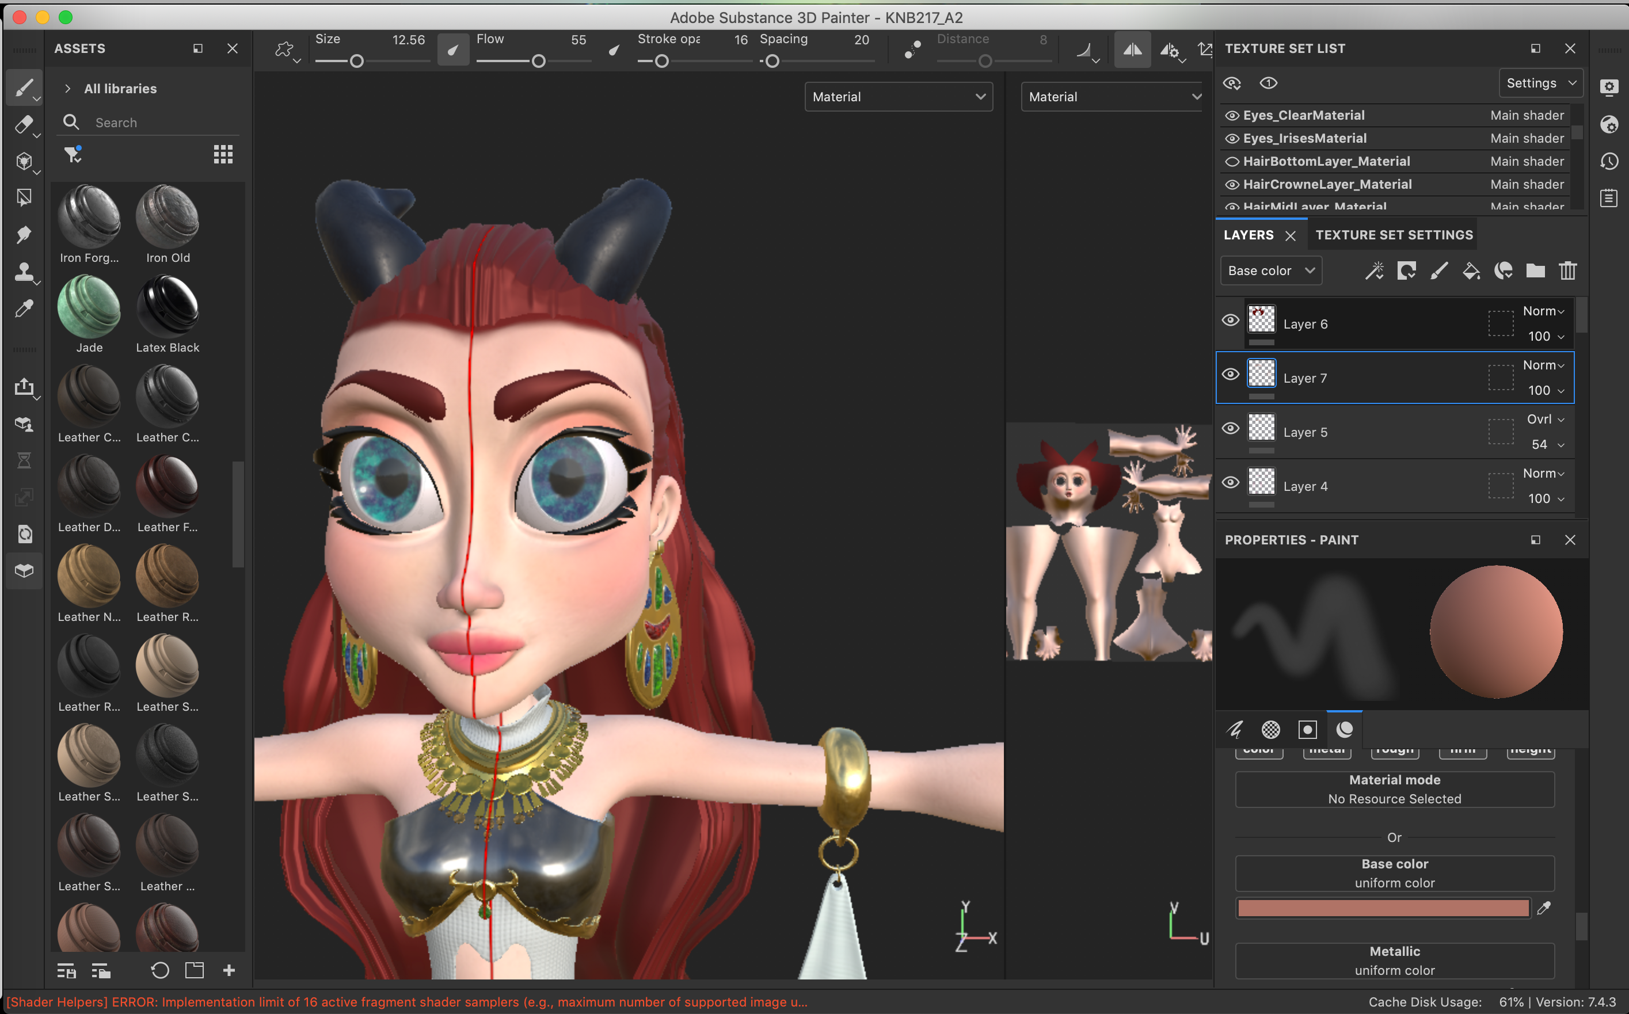Switch to Texture Set Settings tab

pyautogui.click(x=1394, y=235)
